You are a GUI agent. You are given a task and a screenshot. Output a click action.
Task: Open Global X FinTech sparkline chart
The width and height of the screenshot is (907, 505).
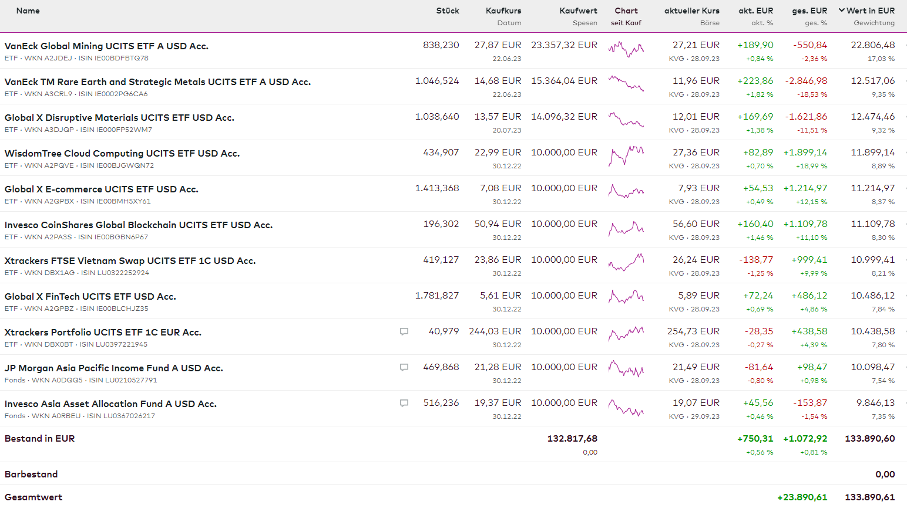click(626, 299)
